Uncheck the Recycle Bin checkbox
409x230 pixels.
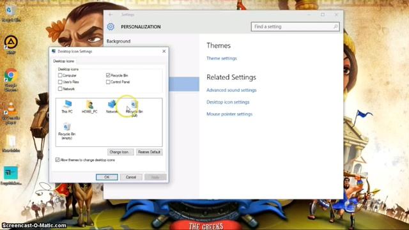(x=108, y=75)
